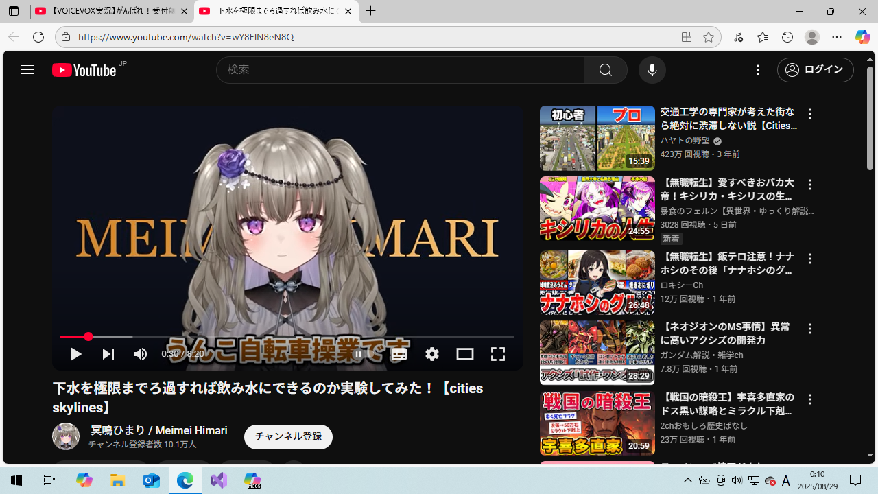The height and width of the screenshot is (494, 878).
Task: Open the 【戦国の暗殺王】宇喜多直家 video title
Action: pos(727,404)
